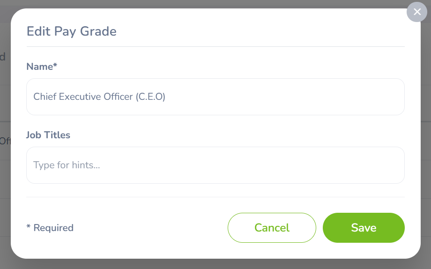Place cursor in "Chief Executive Officer (C.E.O)" text
The height and width of the screenshot is (269, 431).
(x=99, y=97)
